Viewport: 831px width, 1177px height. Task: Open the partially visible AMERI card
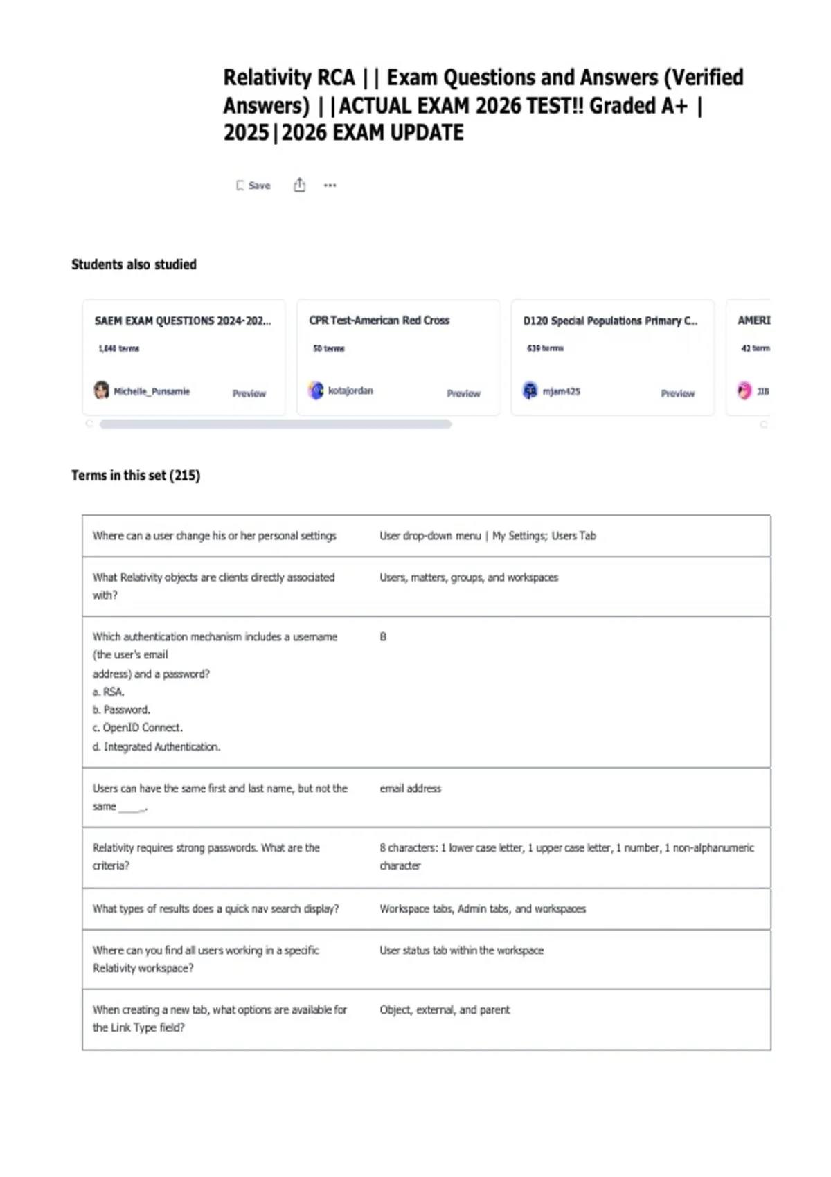(748, 357)
